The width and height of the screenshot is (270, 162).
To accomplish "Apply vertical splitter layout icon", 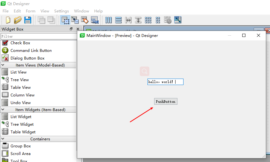I will (x=138, y=20).
